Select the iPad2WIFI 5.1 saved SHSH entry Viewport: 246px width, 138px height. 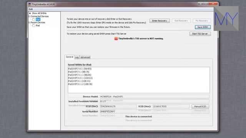pos(78,72)
